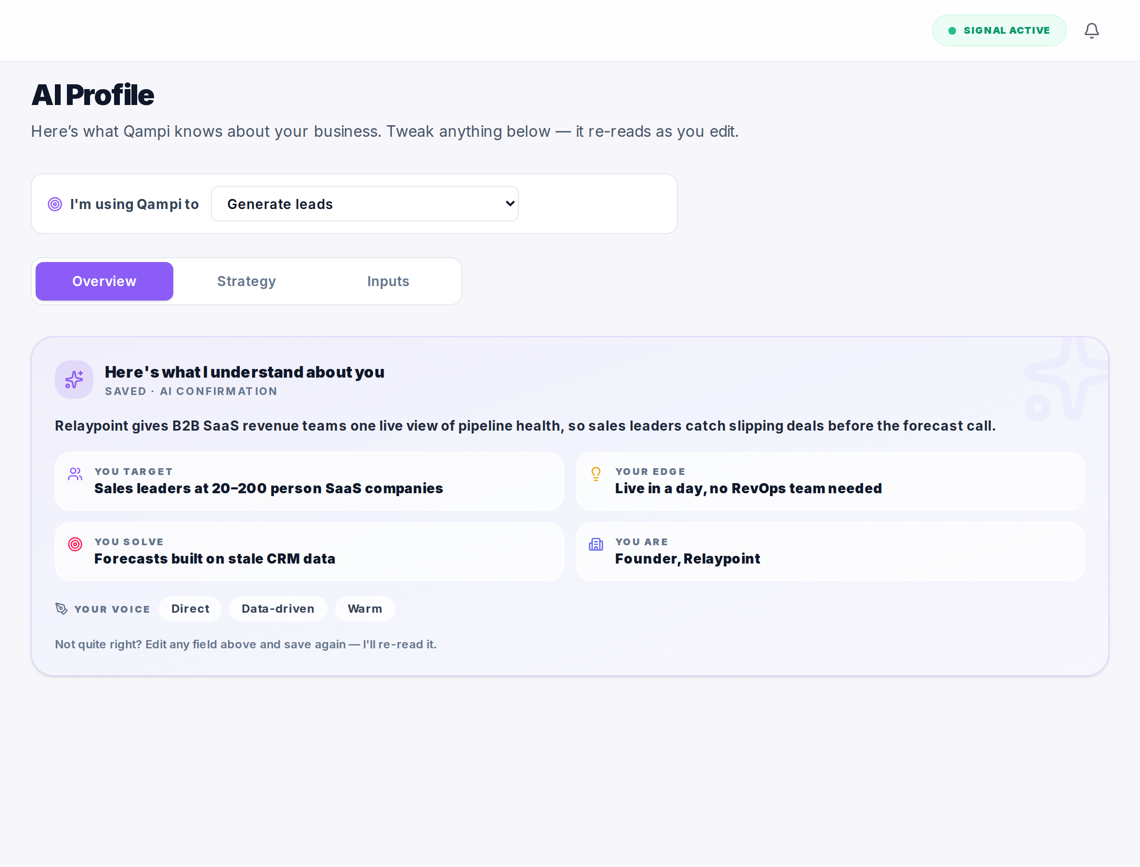Click the sparkle AI confirmation icon

[74, 380]
